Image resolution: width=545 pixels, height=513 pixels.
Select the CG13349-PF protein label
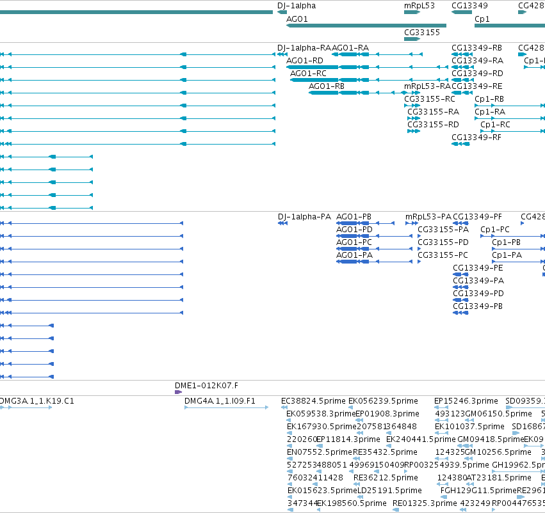477,217
